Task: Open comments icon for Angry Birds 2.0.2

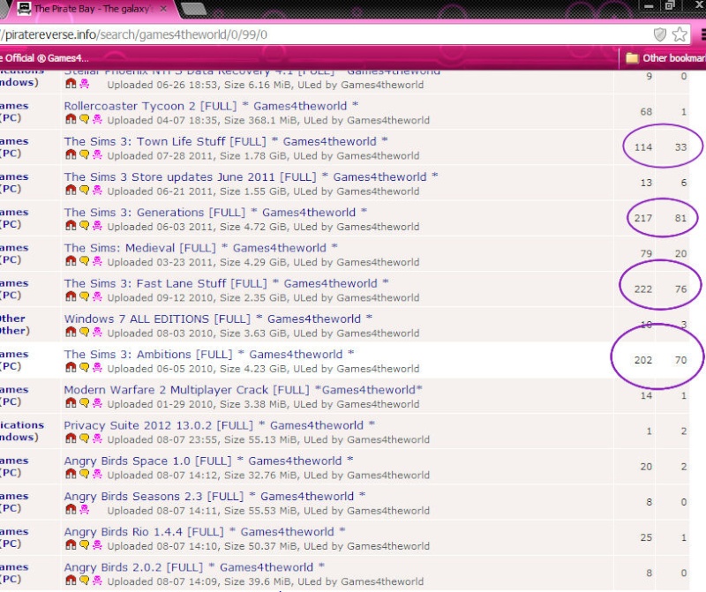Action: point(84,581)
